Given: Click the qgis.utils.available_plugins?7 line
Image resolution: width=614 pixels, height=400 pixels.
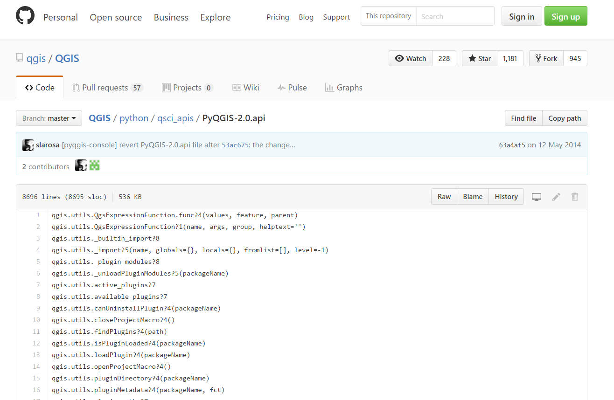Looking at the screenshot, I should 110,297.
